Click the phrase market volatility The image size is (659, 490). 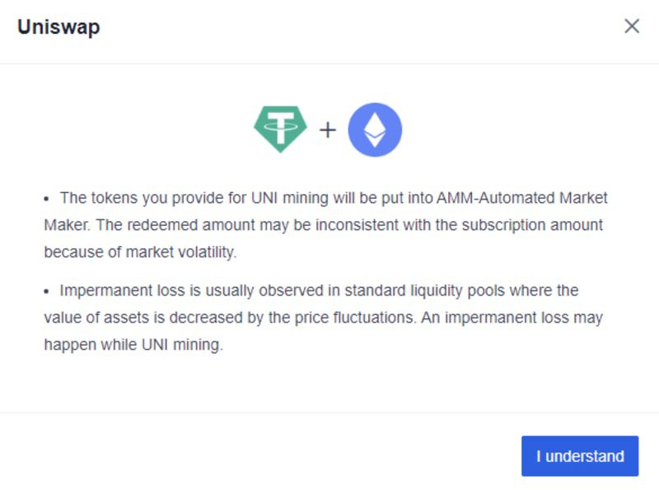point(181,252)
